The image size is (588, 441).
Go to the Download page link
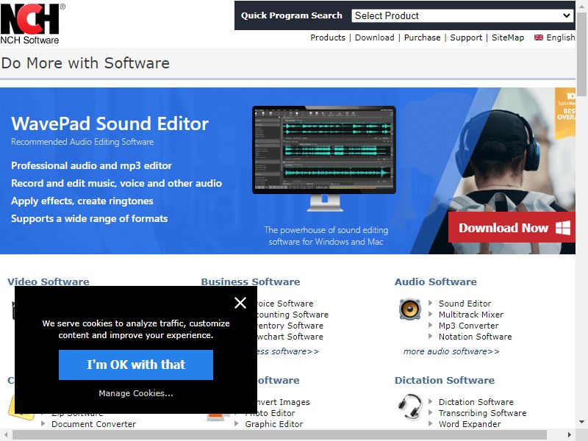tap(374, 37)
